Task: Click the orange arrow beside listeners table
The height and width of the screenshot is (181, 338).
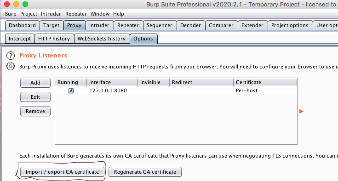Action: pyautogui.click(x=301, y=111)
